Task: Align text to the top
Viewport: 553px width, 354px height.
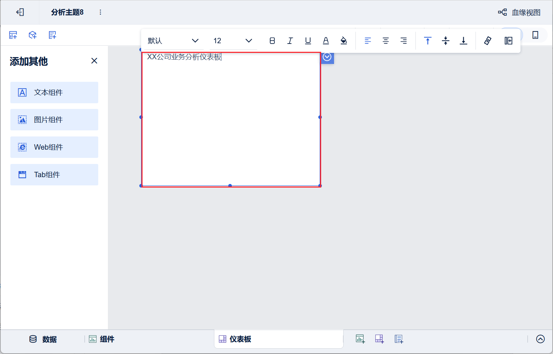Action: point(428,41)
